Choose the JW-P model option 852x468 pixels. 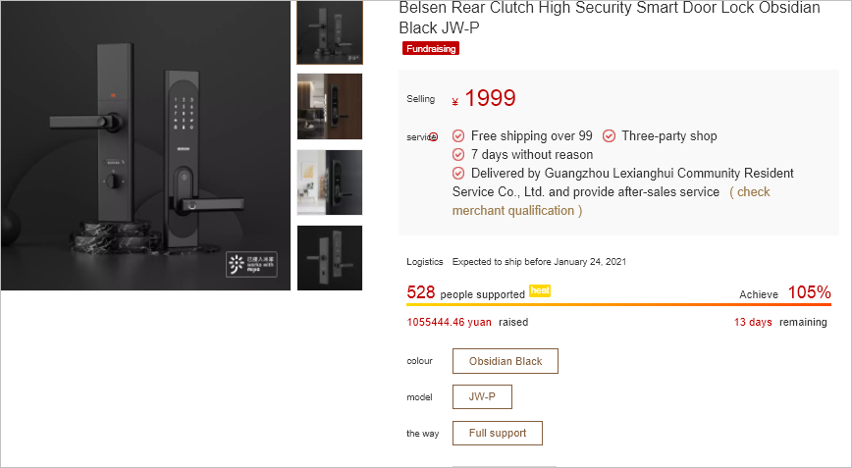(x=482, y=397)
